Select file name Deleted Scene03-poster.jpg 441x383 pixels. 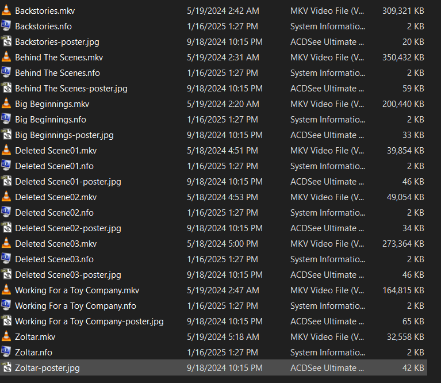click(x=68, y=275)
